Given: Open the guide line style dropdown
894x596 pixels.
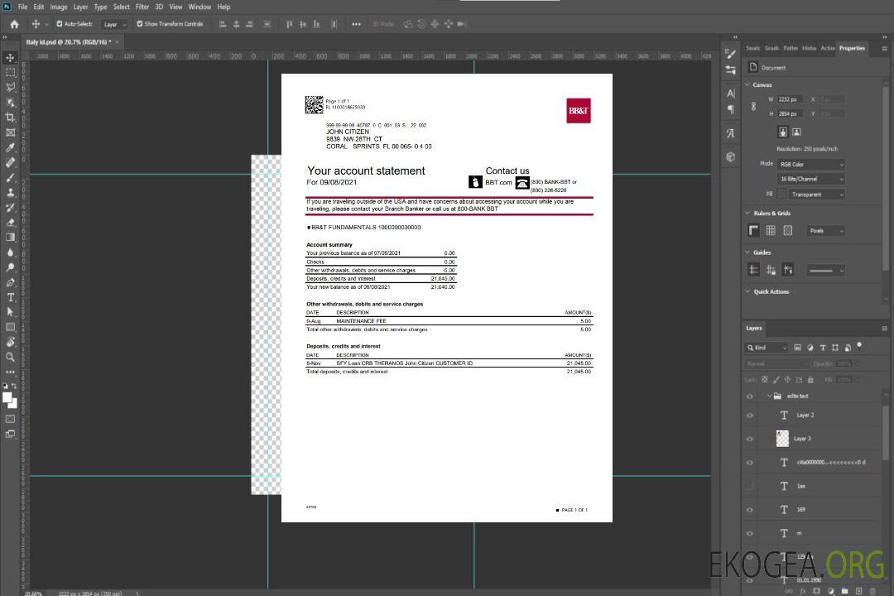Looking at the screenshot, I should 826,271.
